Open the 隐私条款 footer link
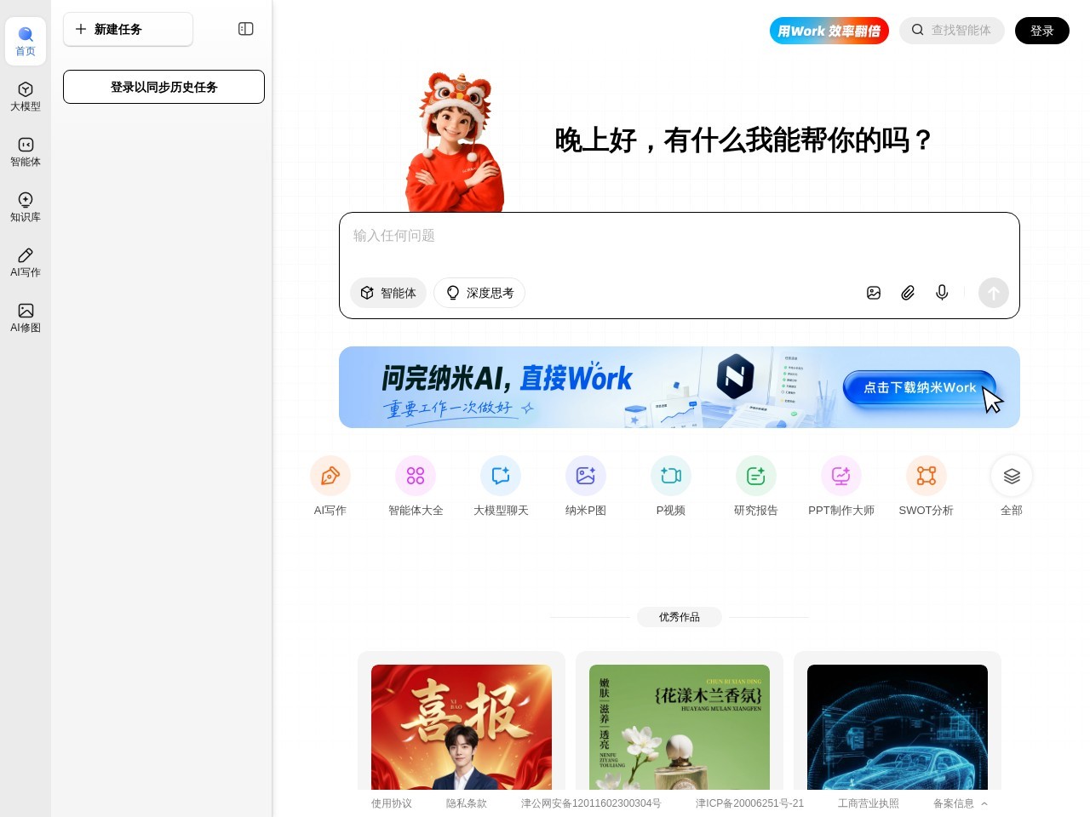Image resolution: width=1090 pixels, height=817 pixels. pos(467,803)
